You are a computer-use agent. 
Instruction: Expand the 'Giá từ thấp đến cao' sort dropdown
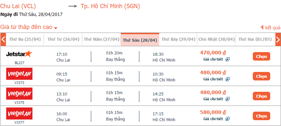56,28
